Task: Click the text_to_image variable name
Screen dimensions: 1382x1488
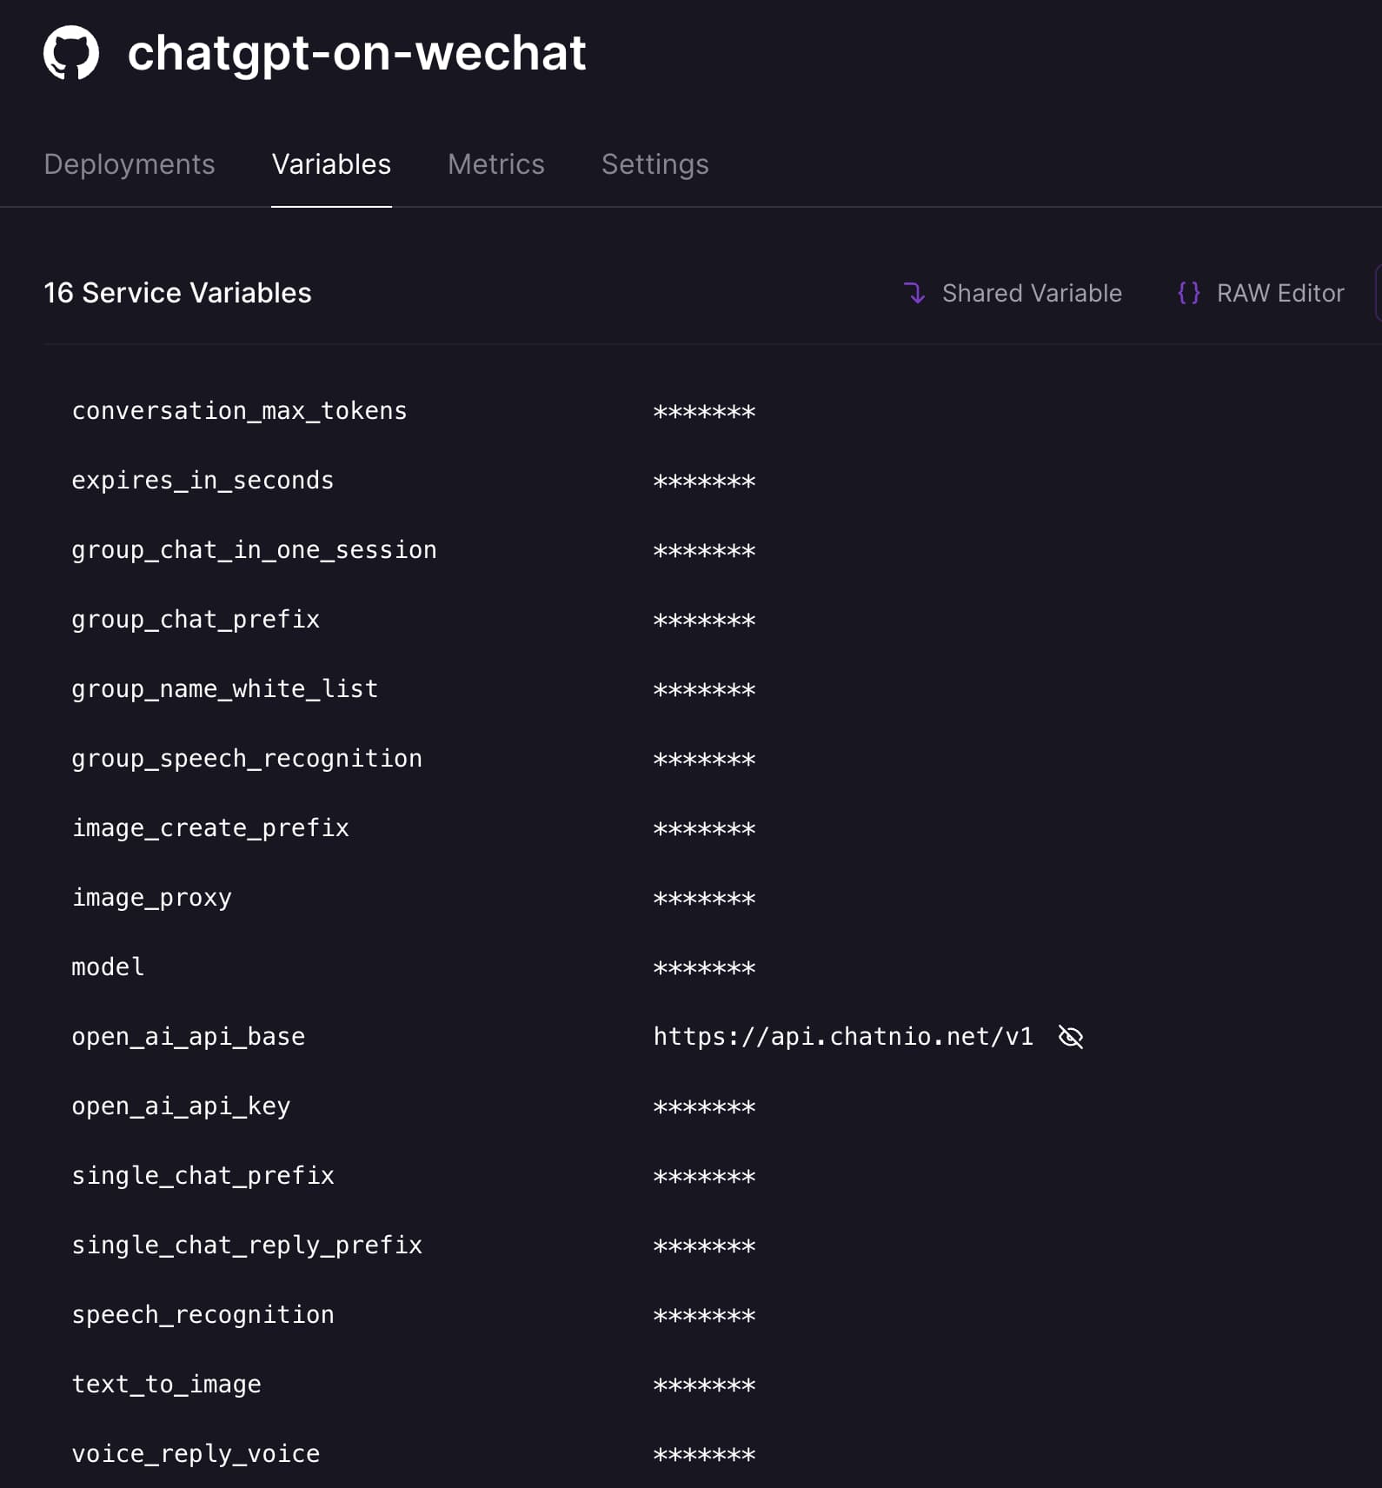Action: coord(166,1385)
